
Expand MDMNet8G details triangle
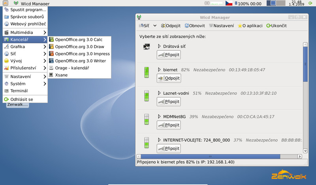[159, 116]
